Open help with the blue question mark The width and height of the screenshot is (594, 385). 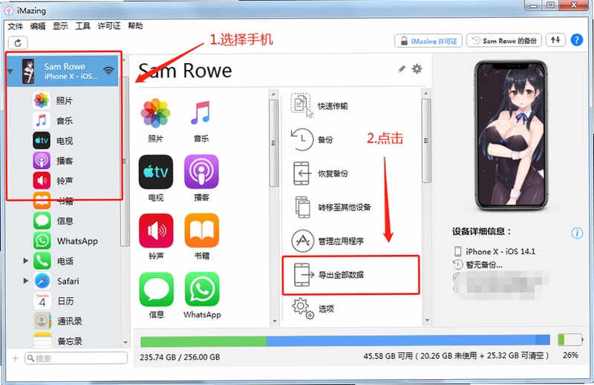(x=577, y=40)
